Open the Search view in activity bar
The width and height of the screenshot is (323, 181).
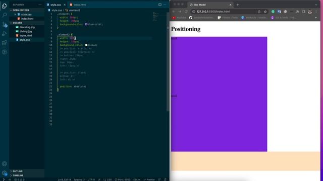click(x=5, y=15)
